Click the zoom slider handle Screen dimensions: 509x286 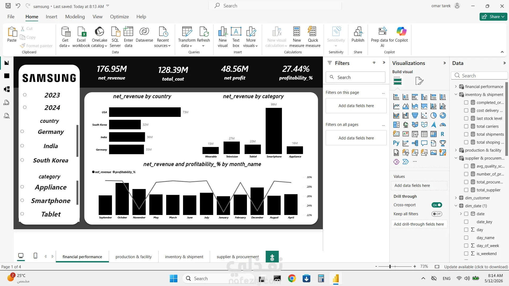[390, 266]
